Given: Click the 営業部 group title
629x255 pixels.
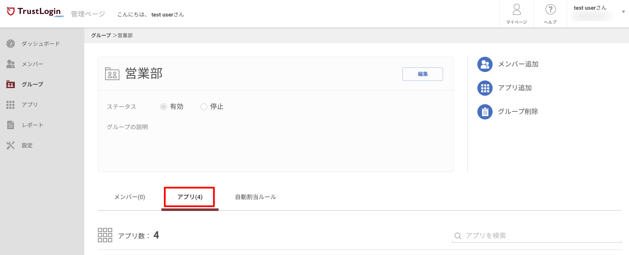Looking at the screenshot, I should click(144, 74).
